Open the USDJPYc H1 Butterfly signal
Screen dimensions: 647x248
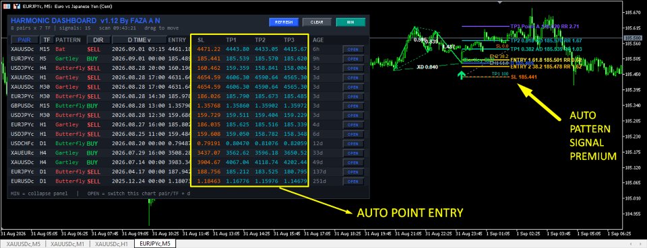(x=352, y=134)
